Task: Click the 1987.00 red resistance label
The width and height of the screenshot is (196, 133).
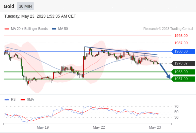Action: click(x=181, y=43)
